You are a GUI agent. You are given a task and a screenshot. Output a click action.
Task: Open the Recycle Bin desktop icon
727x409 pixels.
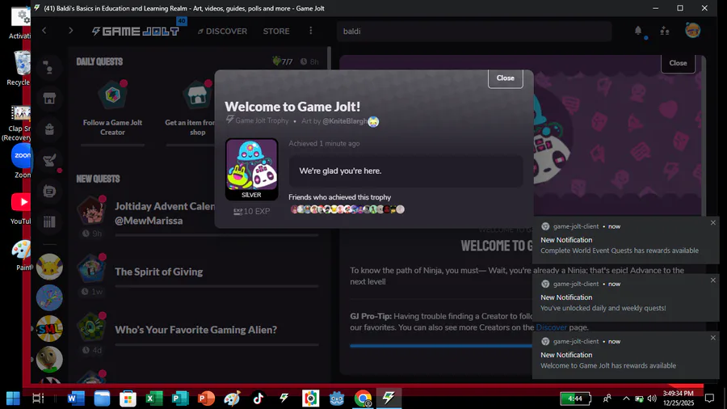click(x=19, y=69)
